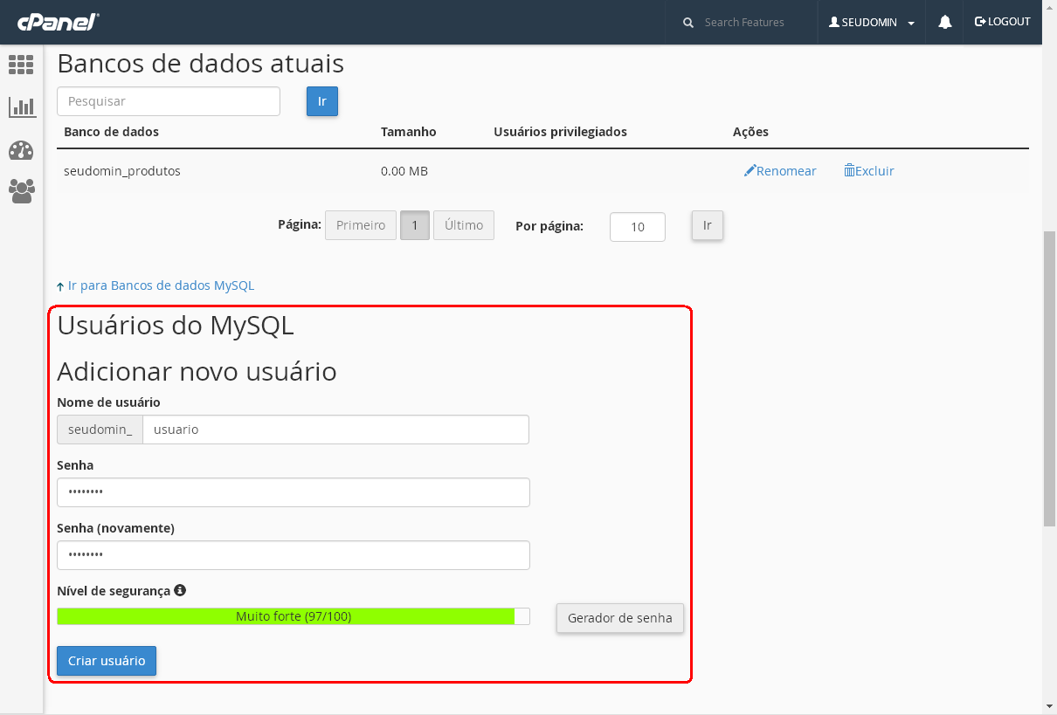Click the Ir button next to Por página
Image resolution: width=1057 pixels, height=715 pixels.
(x=708, y=225)
